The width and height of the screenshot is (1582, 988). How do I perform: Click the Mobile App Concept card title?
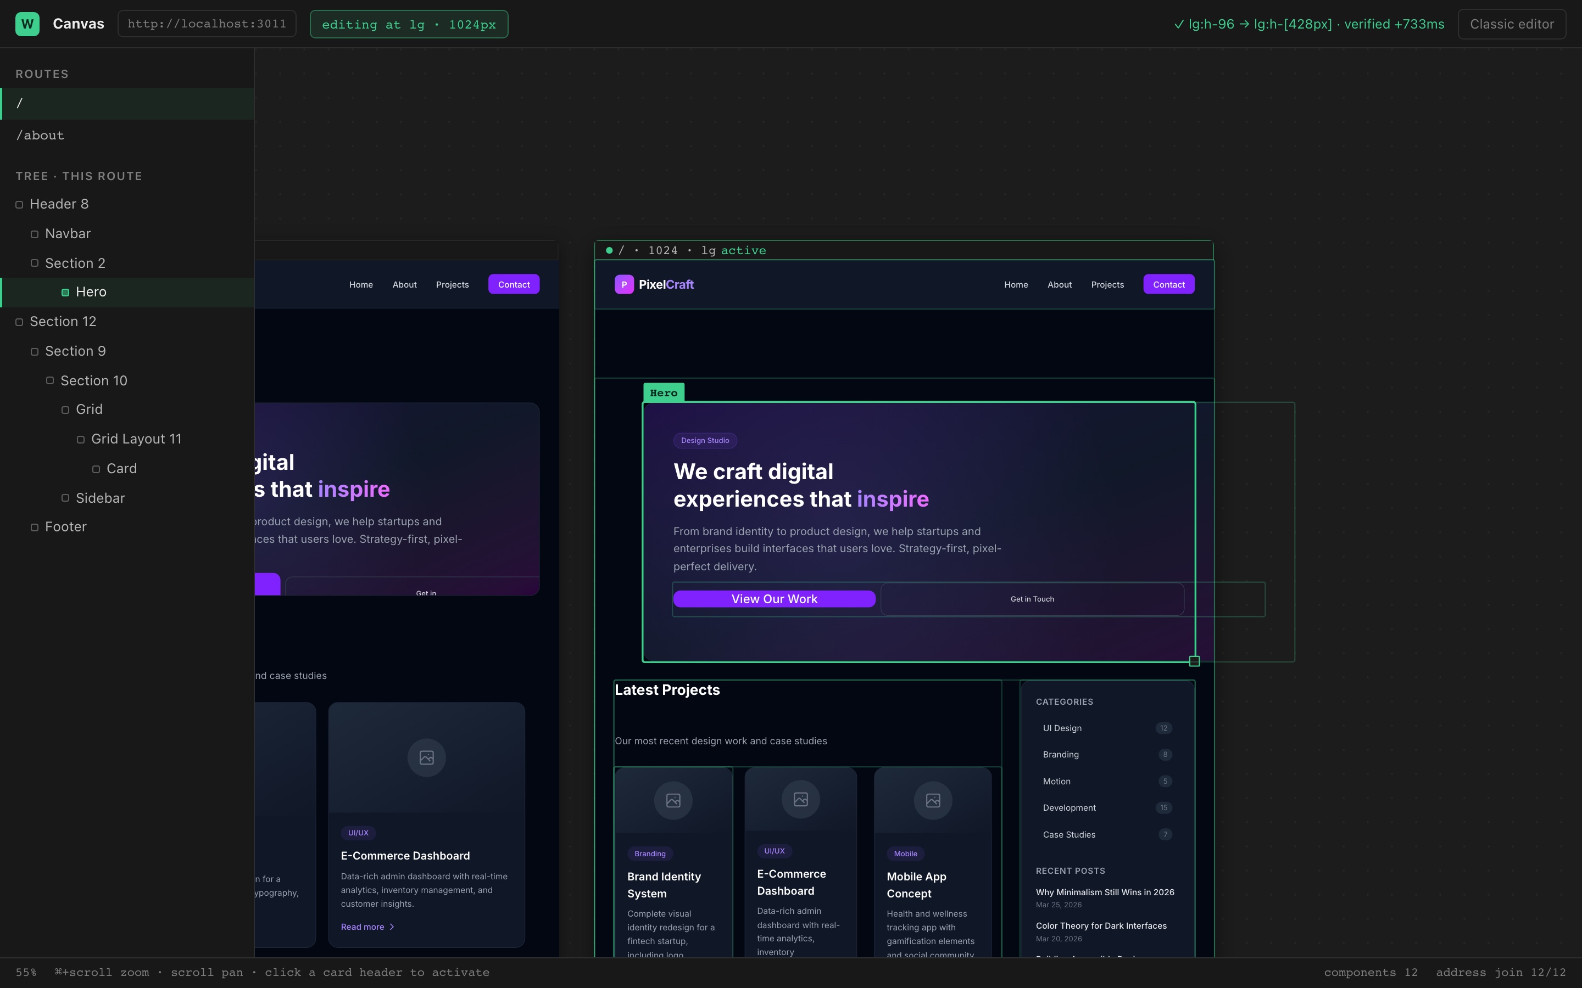916,885
